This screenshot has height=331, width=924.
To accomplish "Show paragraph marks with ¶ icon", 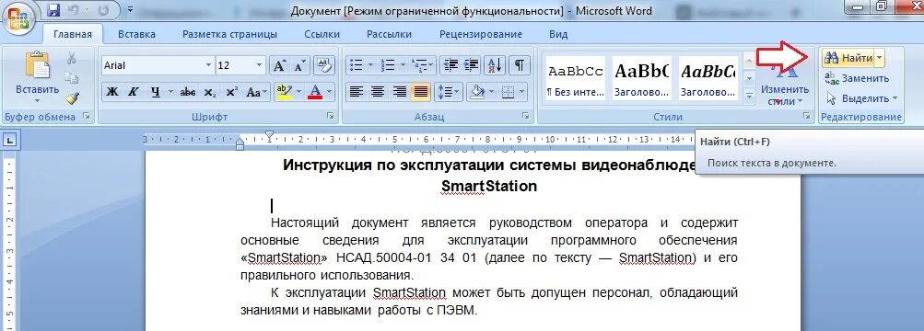I will [x=519, y=64].
